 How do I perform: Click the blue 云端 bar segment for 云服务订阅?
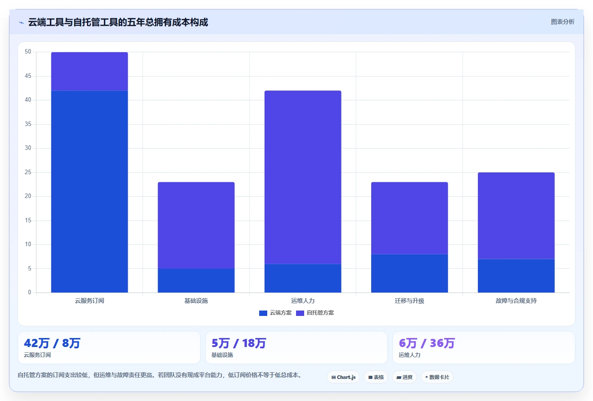[90, 192]
